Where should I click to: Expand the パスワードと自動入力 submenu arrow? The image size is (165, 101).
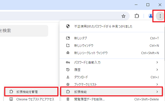point(157,62)
